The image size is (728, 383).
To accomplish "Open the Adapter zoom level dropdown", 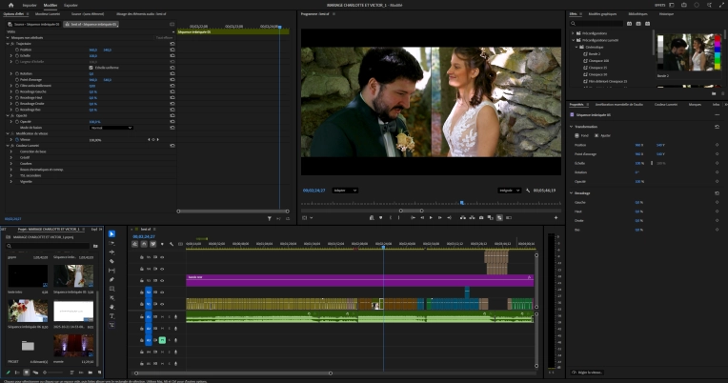I will (x=345, y=191).
